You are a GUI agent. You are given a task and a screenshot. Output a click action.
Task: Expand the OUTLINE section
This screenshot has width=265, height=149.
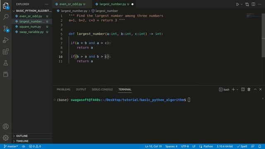(x=32, y=136)
